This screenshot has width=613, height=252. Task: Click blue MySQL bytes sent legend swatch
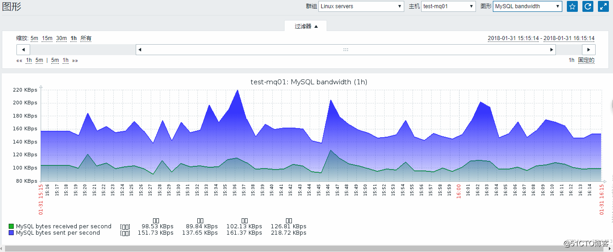pyautogui.click(x=11, y=233)
